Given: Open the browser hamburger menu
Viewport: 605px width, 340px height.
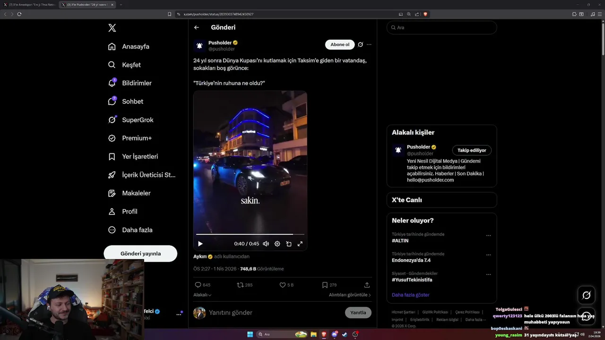Looking at the screenshot, I should (600, 14).
